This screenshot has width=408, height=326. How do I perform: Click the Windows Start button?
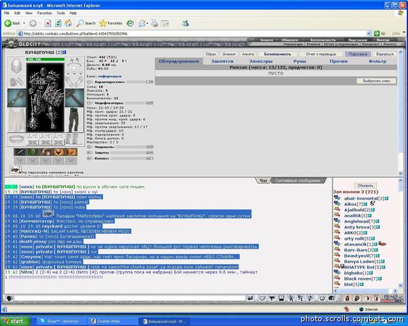click(x=15, y=321)
